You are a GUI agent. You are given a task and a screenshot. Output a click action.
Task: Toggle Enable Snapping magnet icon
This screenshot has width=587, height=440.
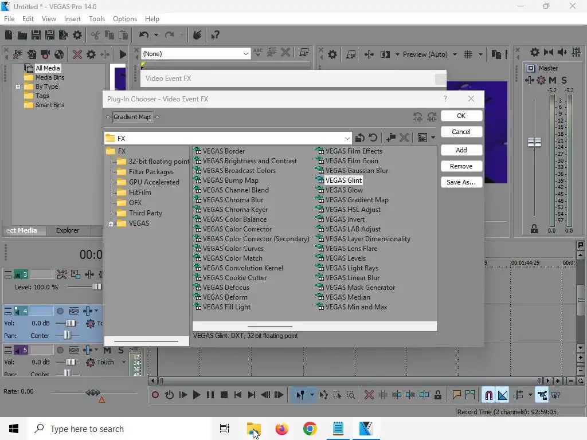488,395
